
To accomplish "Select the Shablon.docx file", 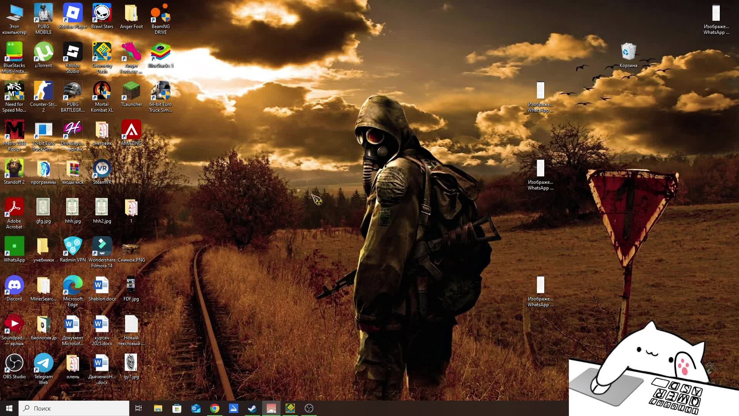I will coord(102,289).
